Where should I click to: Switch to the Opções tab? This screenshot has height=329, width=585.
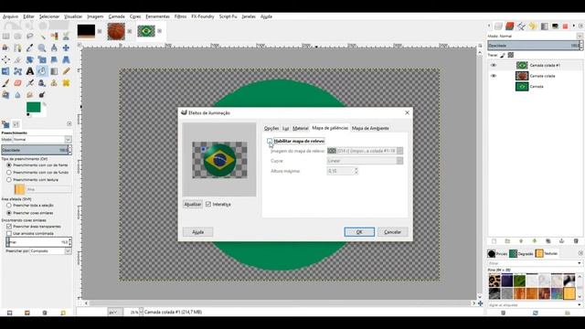pos(271,128)
